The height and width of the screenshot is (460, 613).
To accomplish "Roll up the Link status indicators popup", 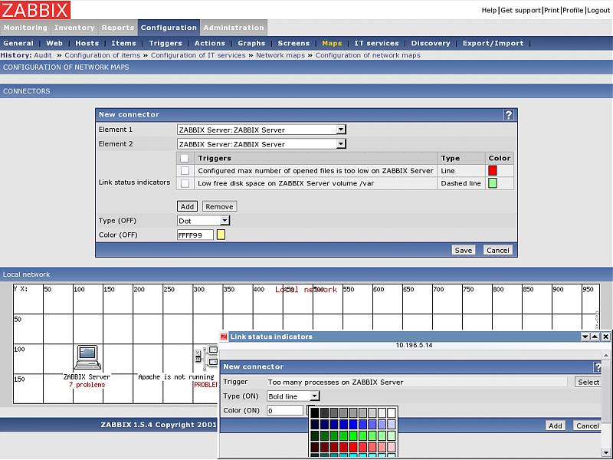I will 595,337.
